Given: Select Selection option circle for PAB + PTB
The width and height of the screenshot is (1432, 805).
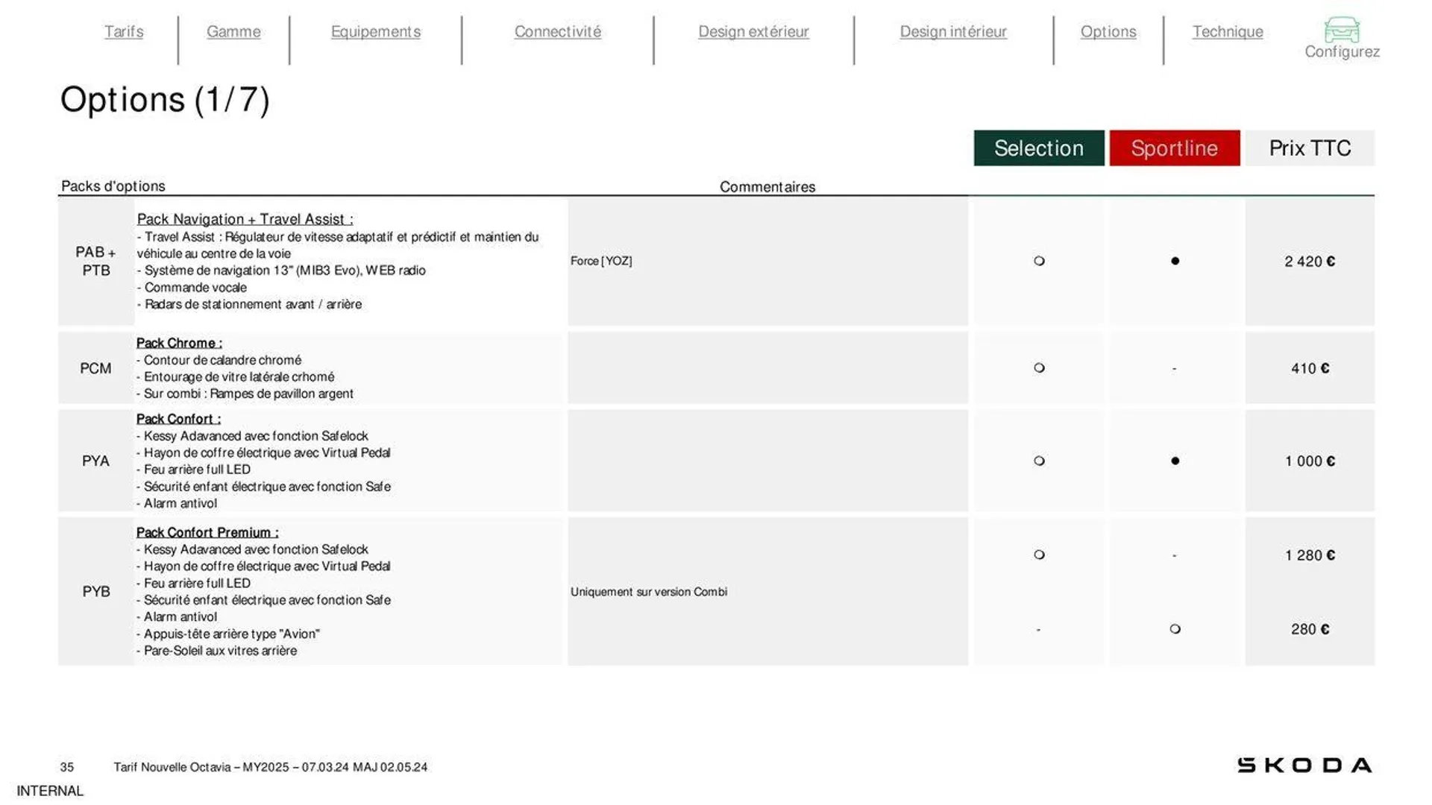Looking at the screenshot, I should pyautogui.click(x=1039, y=261).
